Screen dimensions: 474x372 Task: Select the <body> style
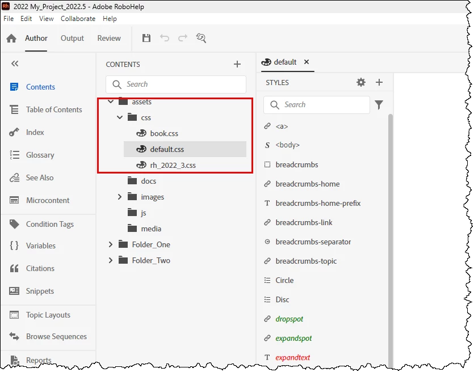[x=282, y=145]
